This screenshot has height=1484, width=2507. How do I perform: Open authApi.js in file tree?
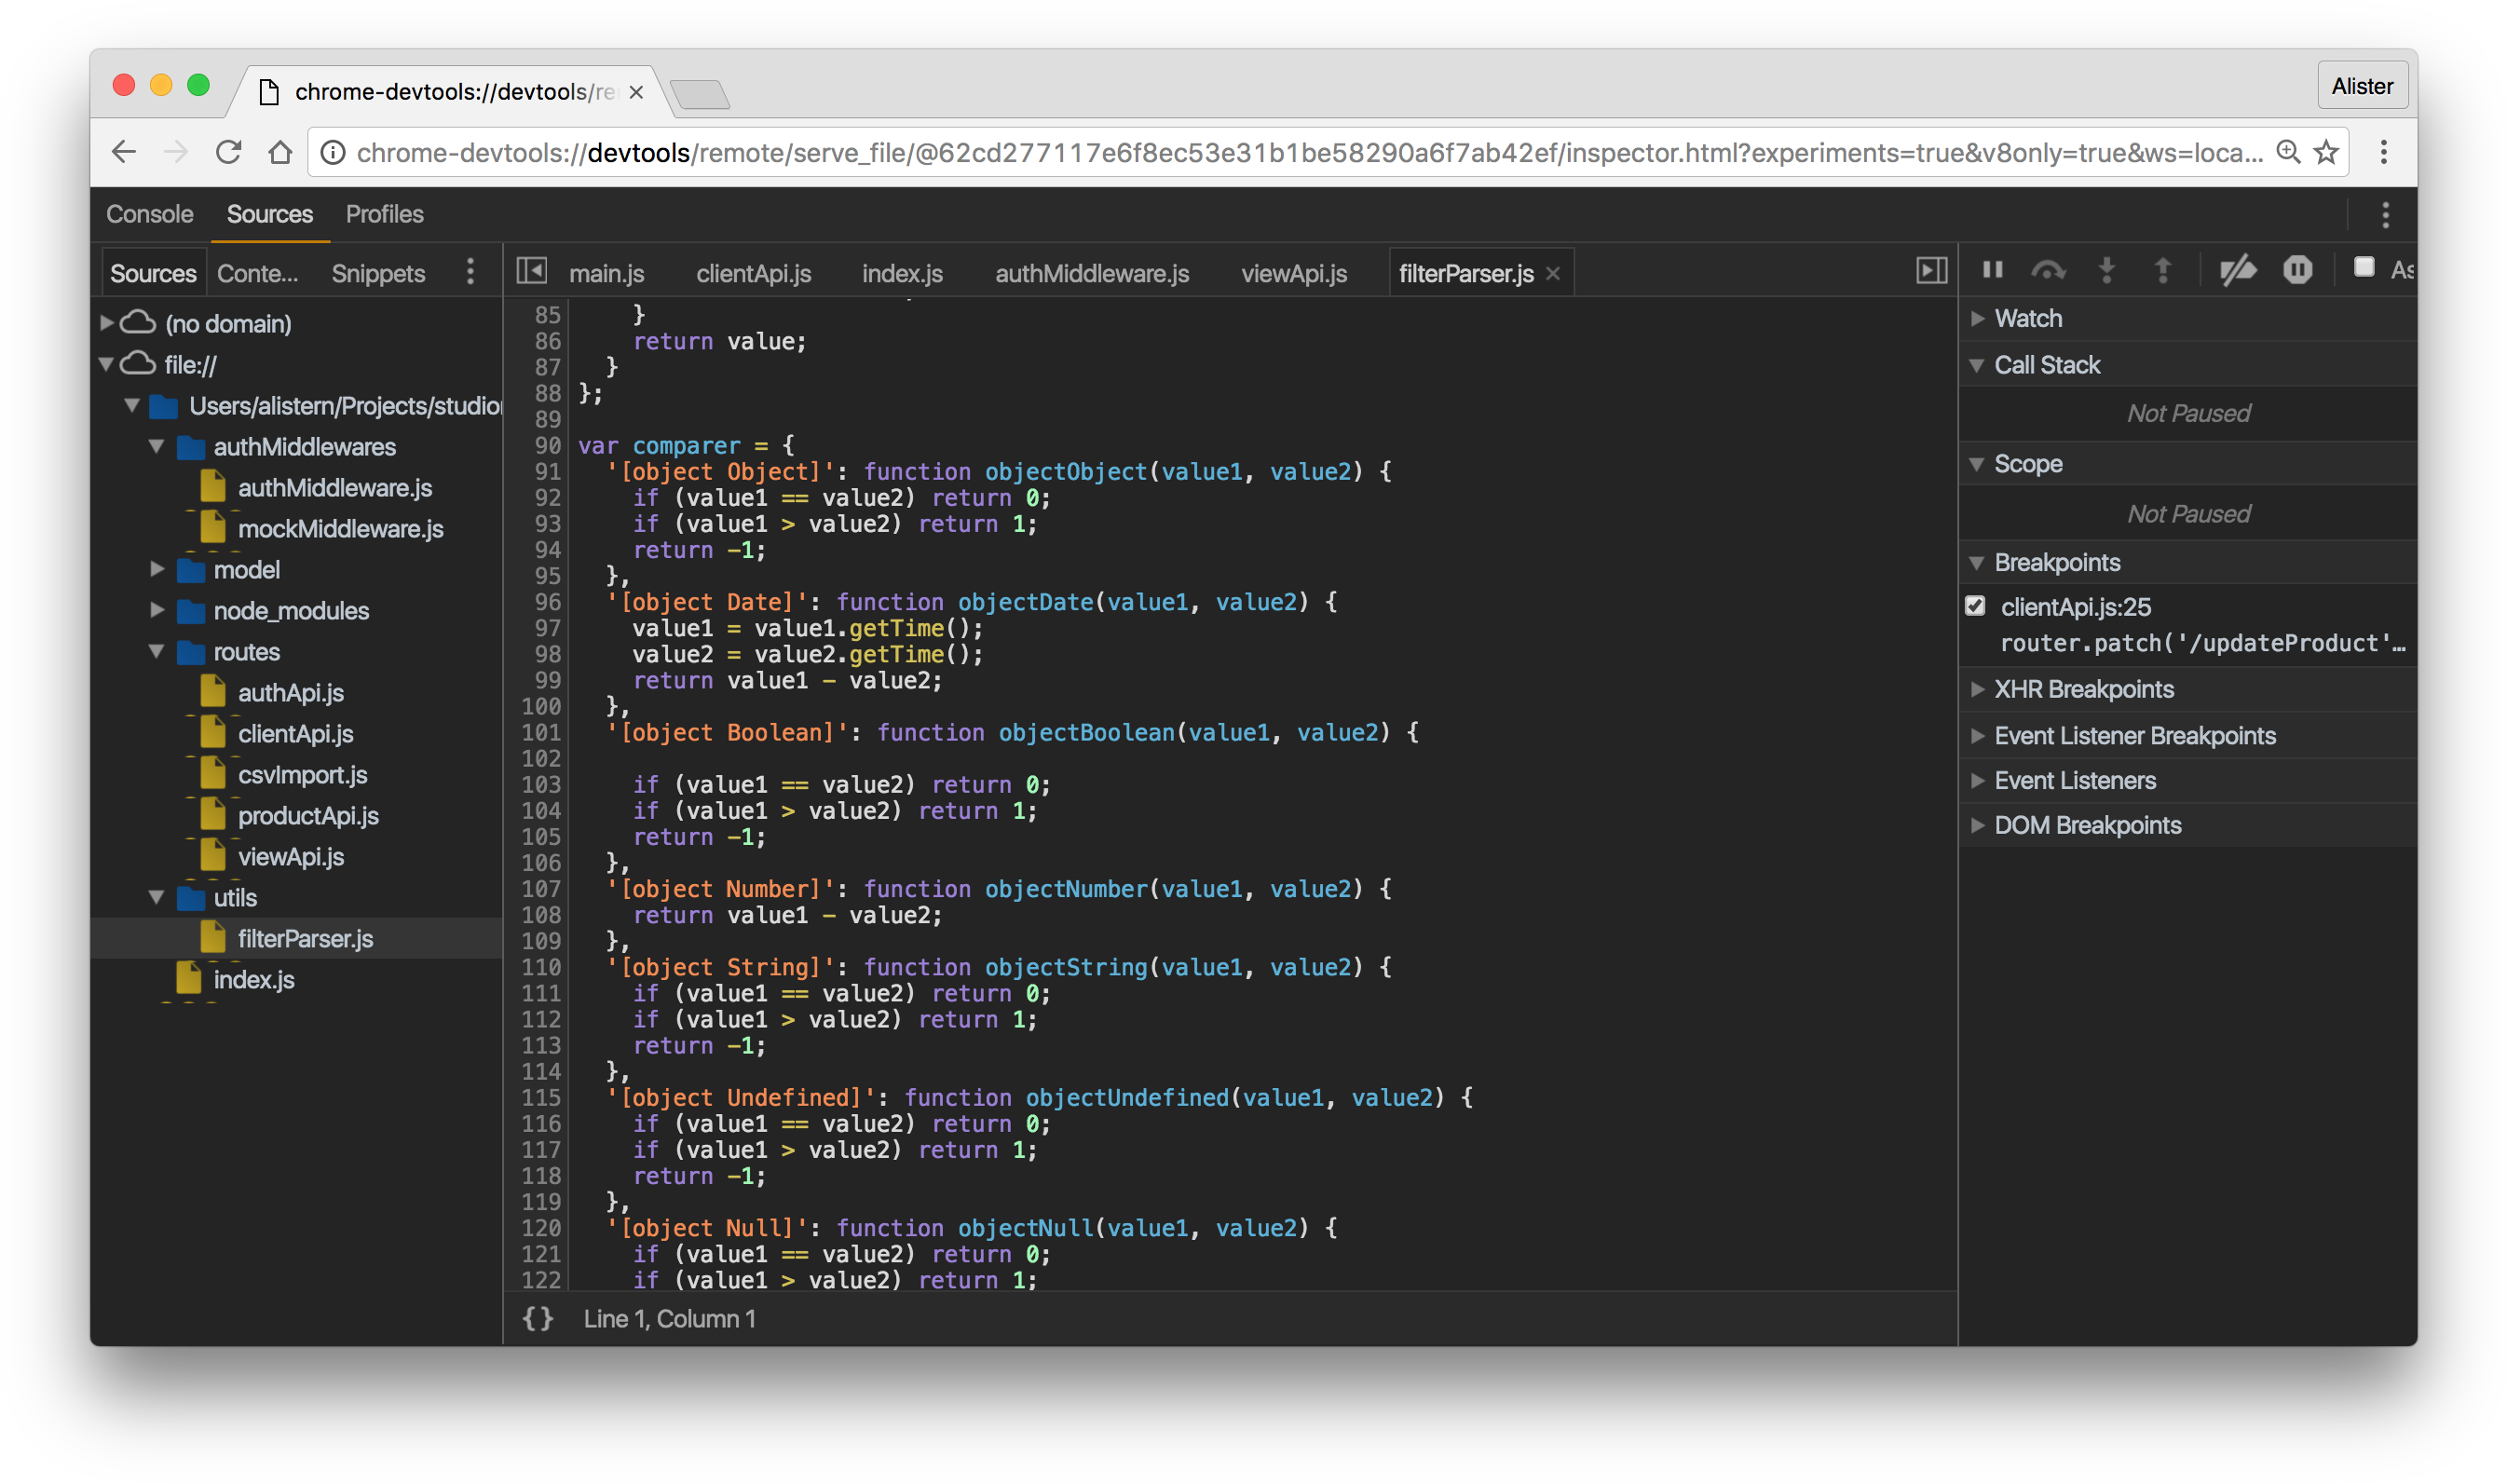click(290, 693)
